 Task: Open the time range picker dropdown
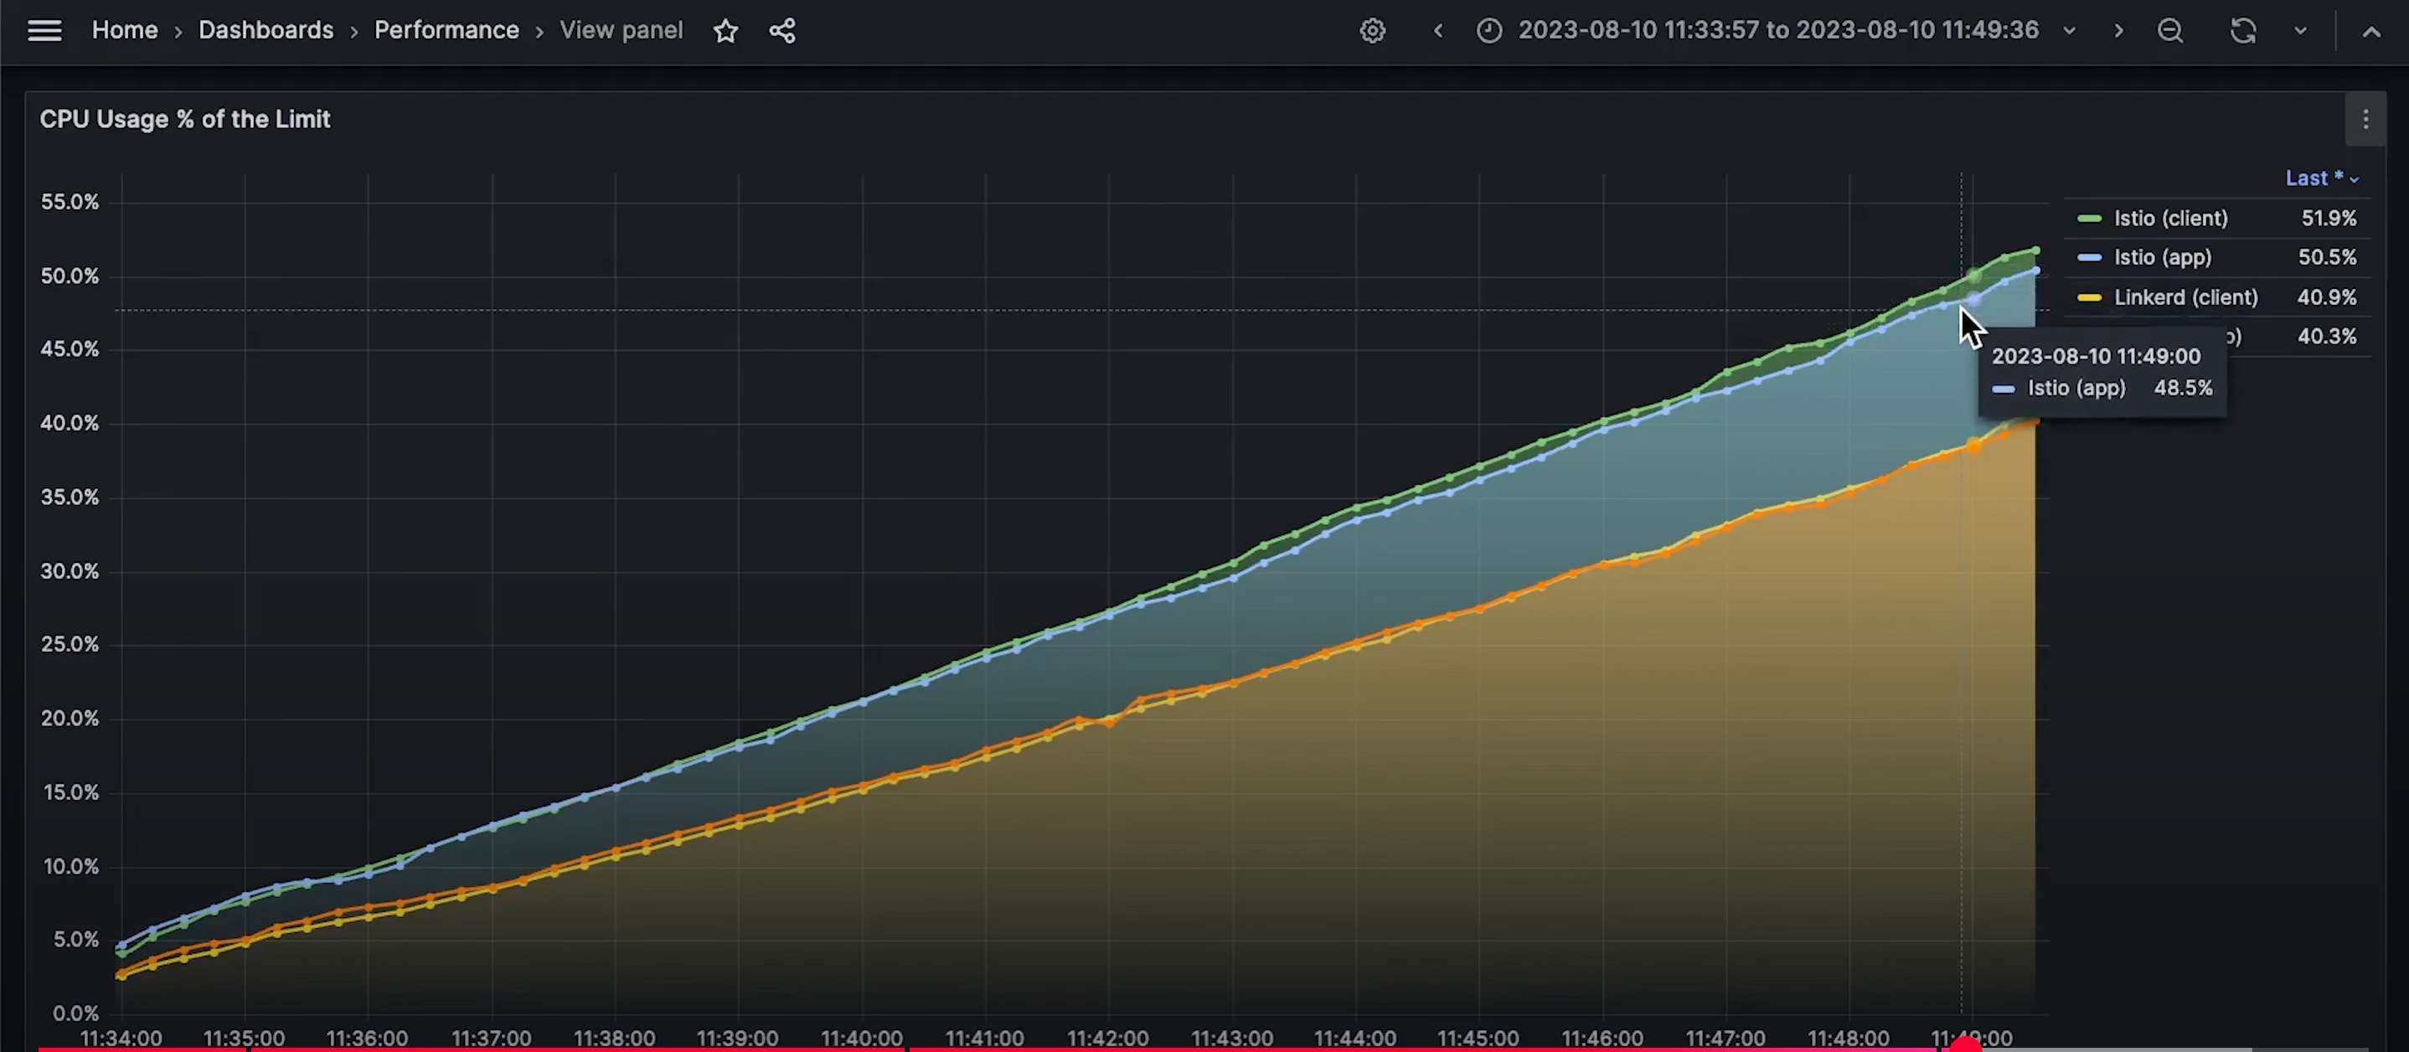(x=1777, y=31)
